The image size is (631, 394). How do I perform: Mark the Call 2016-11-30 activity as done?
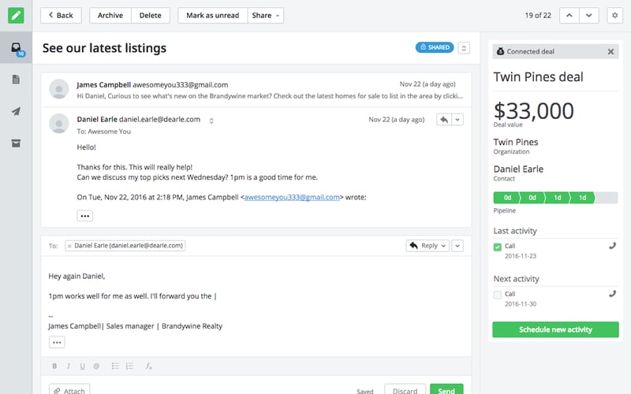pyautogui.click(x=498, y=295)
